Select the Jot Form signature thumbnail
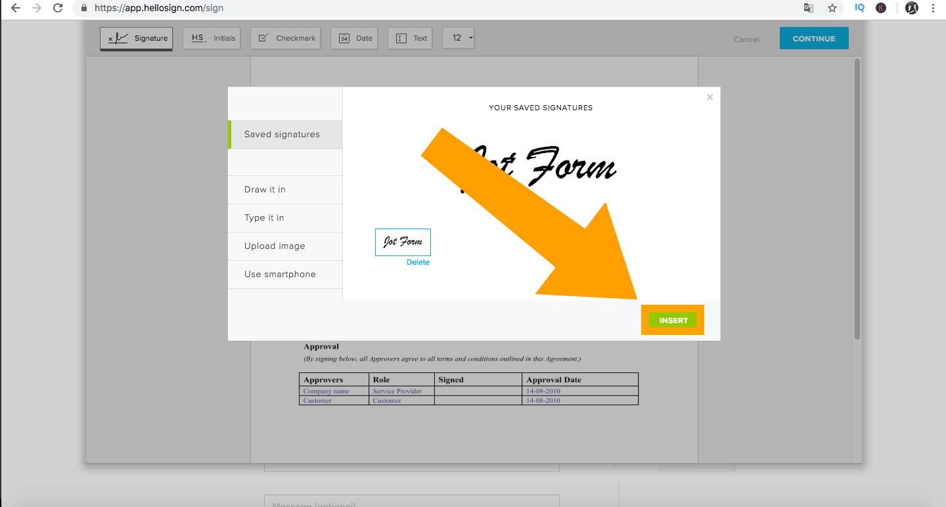Viewport: 946px width, 507px height. pos(403,242)
